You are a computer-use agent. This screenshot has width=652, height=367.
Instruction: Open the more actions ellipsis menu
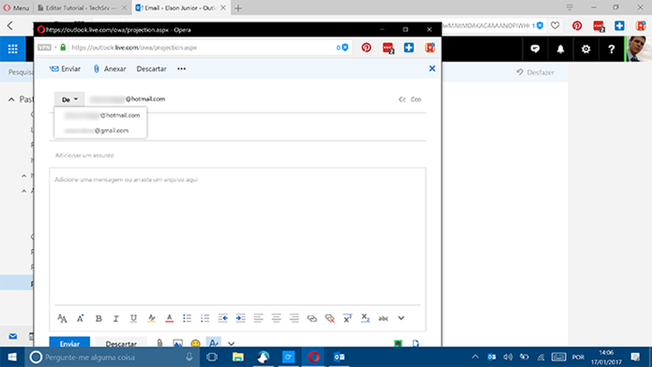(x=182, y=69)
